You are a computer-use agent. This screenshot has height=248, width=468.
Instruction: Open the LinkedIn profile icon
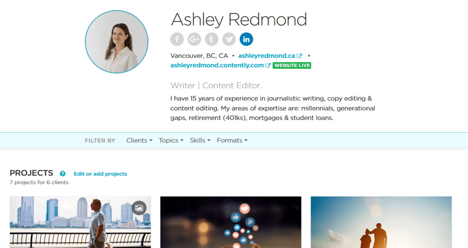click(246, 39)
